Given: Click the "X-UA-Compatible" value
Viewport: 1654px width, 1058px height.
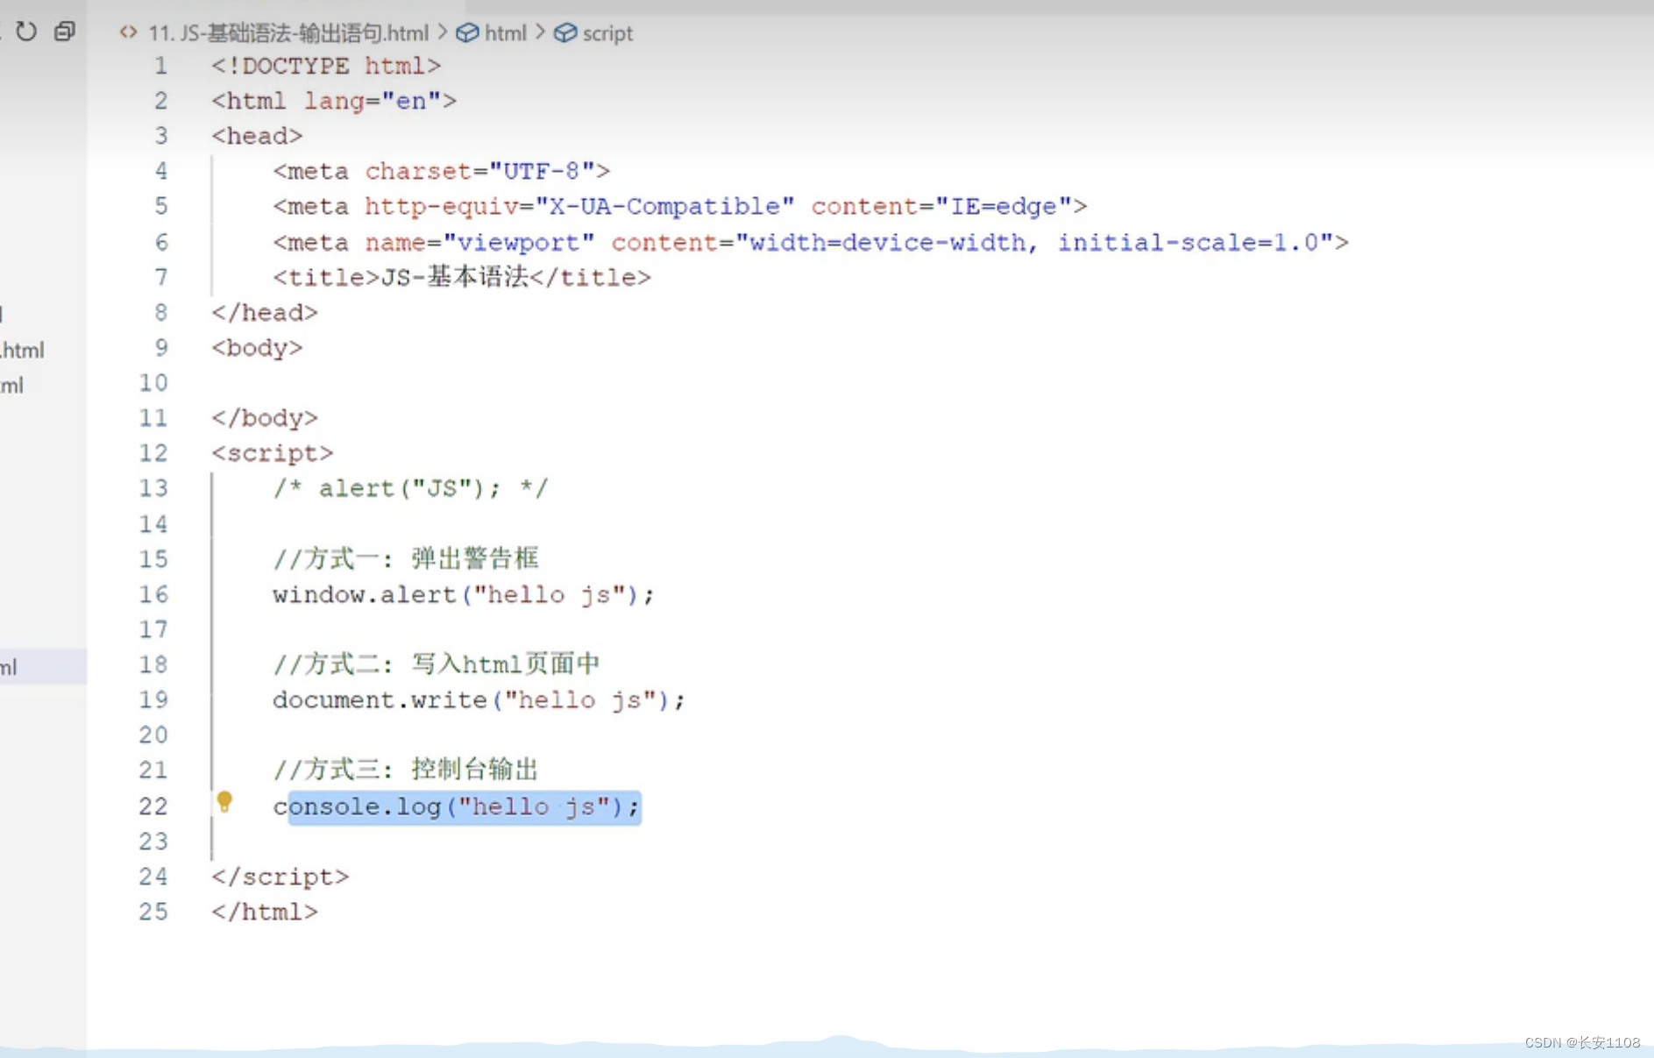Looking at the screenshot, I should (664, 207).
